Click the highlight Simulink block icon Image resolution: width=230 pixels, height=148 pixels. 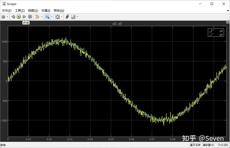37,17
